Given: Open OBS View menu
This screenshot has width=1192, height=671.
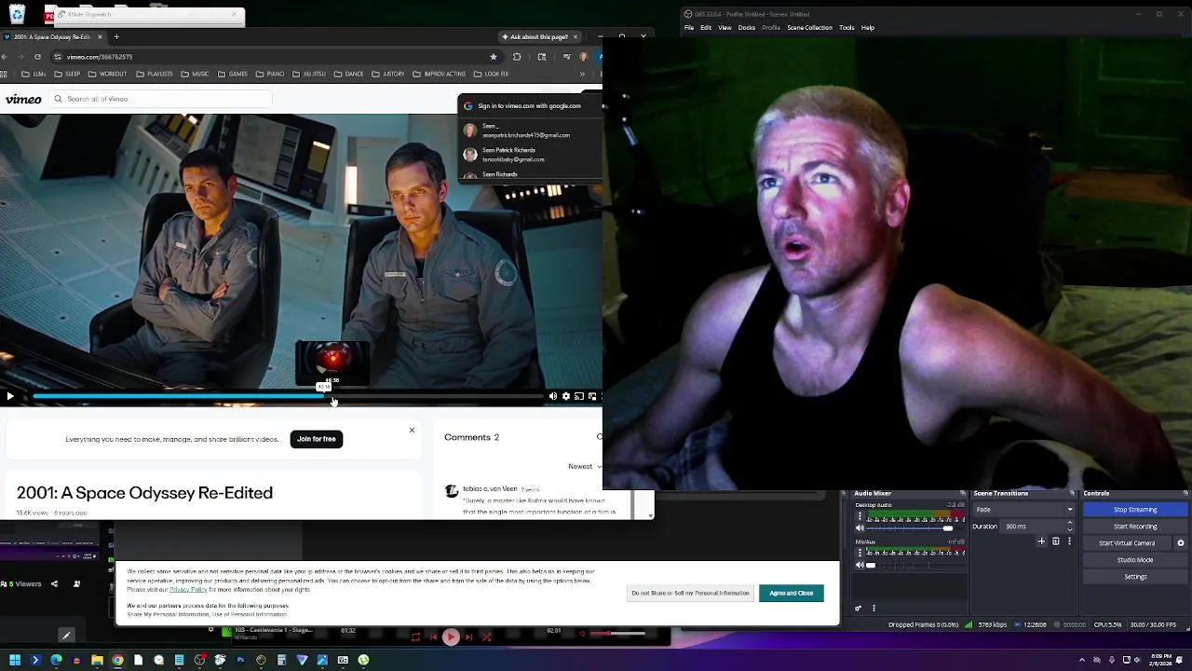Looking at the screenshot, I should click(x=725, y=28).
